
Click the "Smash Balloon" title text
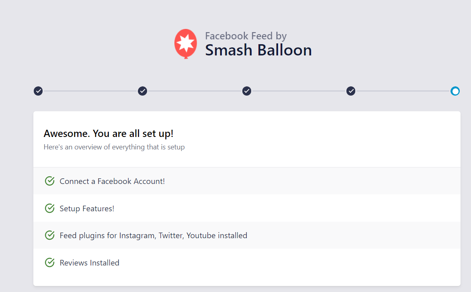(258, 50)
